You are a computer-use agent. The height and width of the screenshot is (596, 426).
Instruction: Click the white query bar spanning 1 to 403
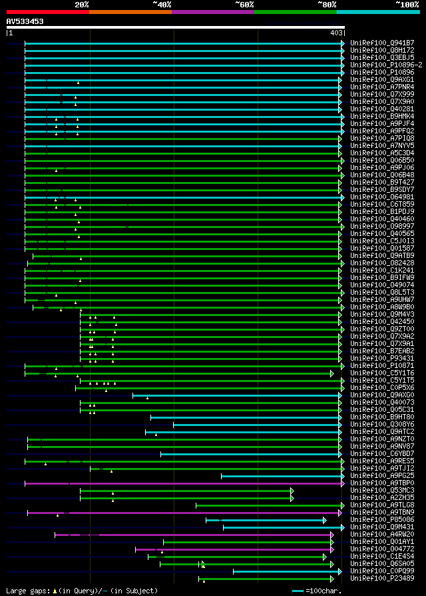(x=175, y=27)
